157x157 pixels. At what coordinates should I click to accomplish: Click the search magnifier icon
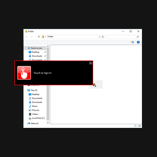[138, 37]
